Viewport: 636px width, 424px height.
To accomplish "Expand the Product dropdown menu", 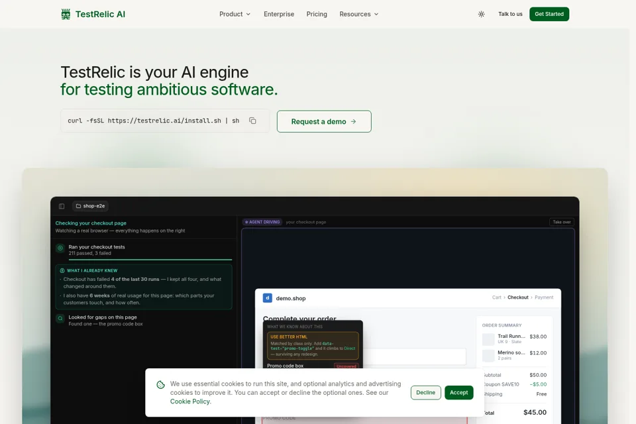I will click(235, 14).
